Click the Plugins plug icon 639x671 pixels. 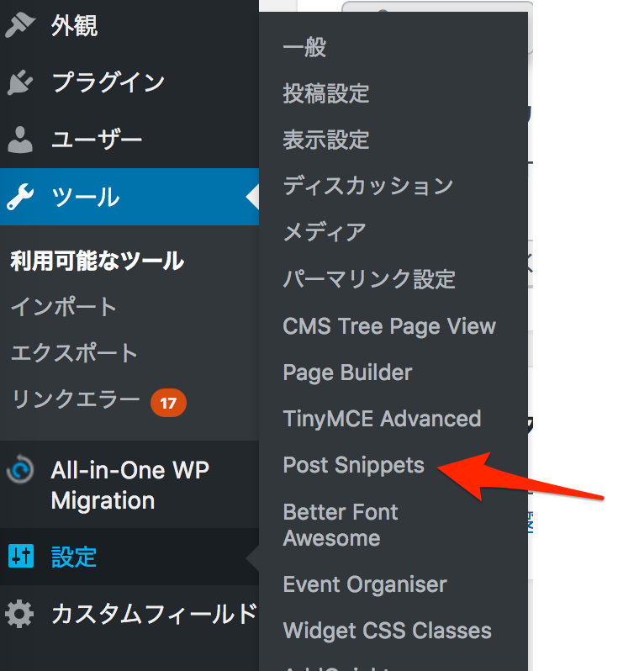pos(19,82)
